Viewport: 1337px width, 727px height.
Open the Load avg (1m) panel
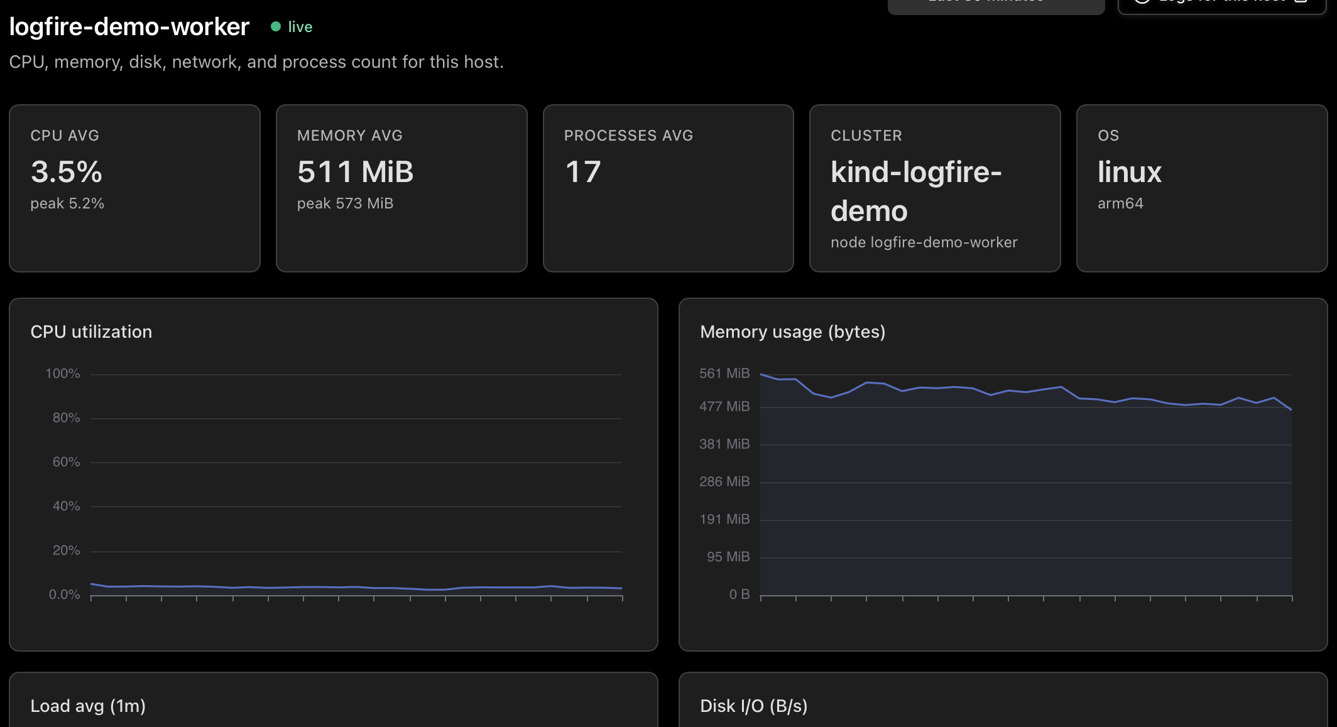pos(334,699)
